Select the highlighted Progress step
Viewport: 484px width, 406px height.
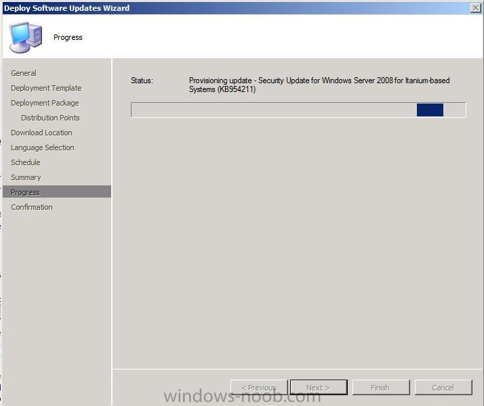pyautogui.click(x=57, y=191)
